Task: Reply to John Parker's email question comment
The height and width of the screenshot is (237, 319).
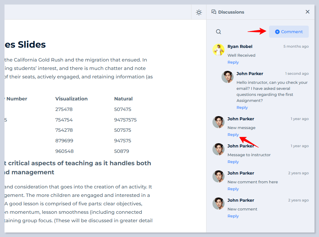Action: [242, 108]
